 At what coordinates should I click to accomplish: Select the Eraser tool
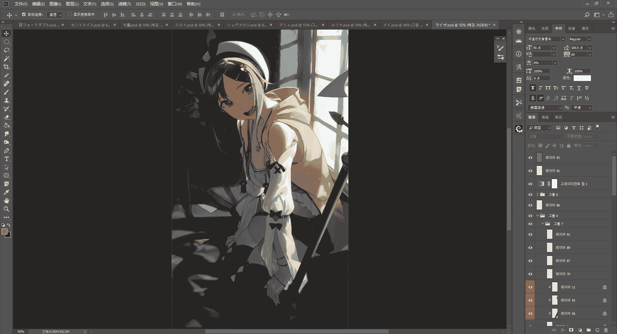pyautogui.click(x=6, y=117)
